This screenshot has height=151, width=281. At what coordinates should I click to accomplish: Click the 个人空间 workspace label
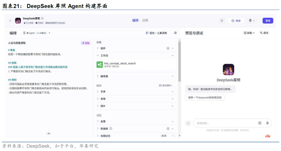coord(28,23)
